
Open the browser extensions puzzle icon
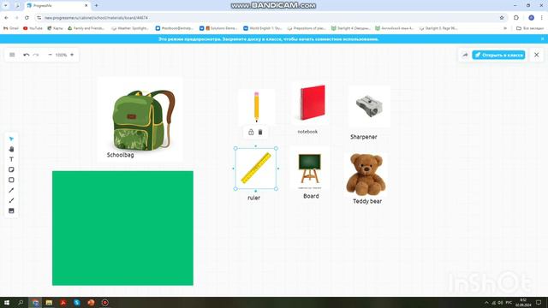[516, 17]
